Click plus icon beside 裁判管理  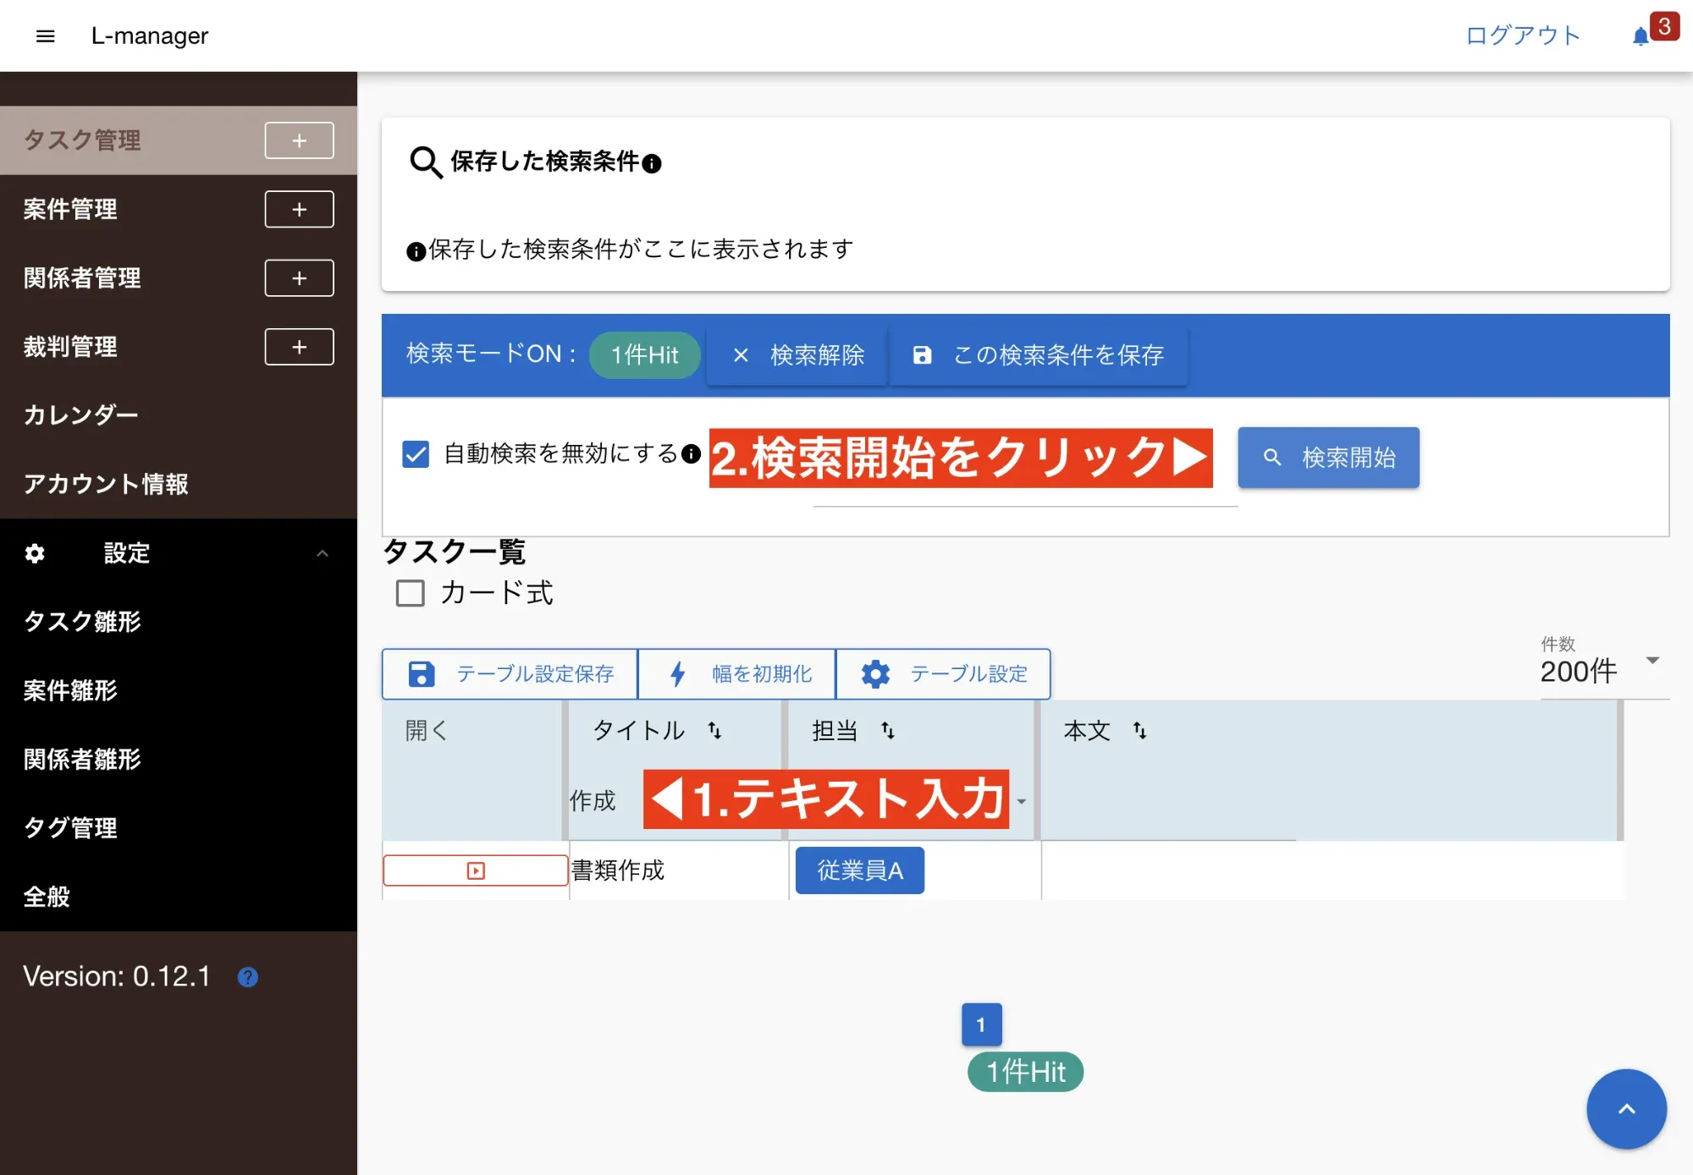299,347
